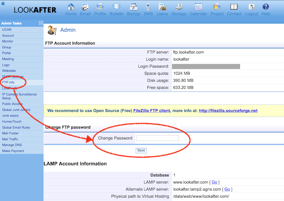Open the BizApp icon

coord(133,7)
